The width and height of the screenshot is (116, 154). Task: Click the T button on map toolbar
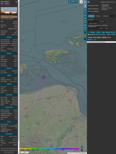[x=76, y=2]
